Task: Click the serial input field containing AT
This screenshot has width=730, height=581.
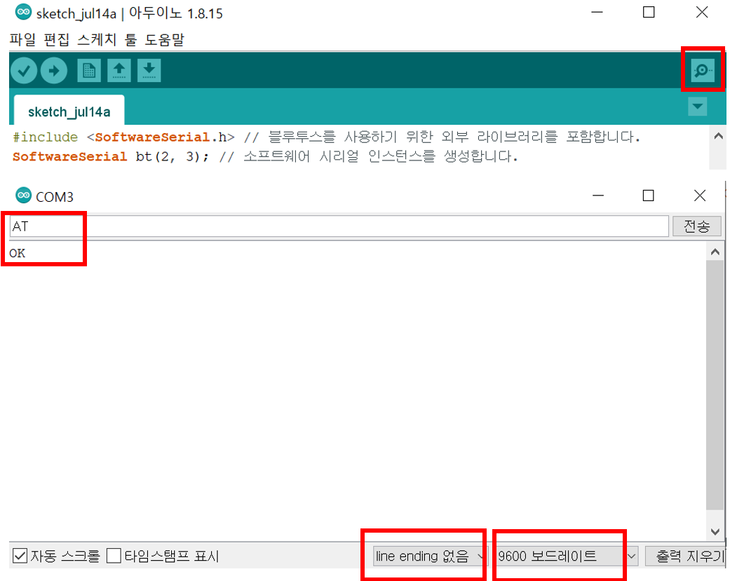Action: [x=339, y=226]
